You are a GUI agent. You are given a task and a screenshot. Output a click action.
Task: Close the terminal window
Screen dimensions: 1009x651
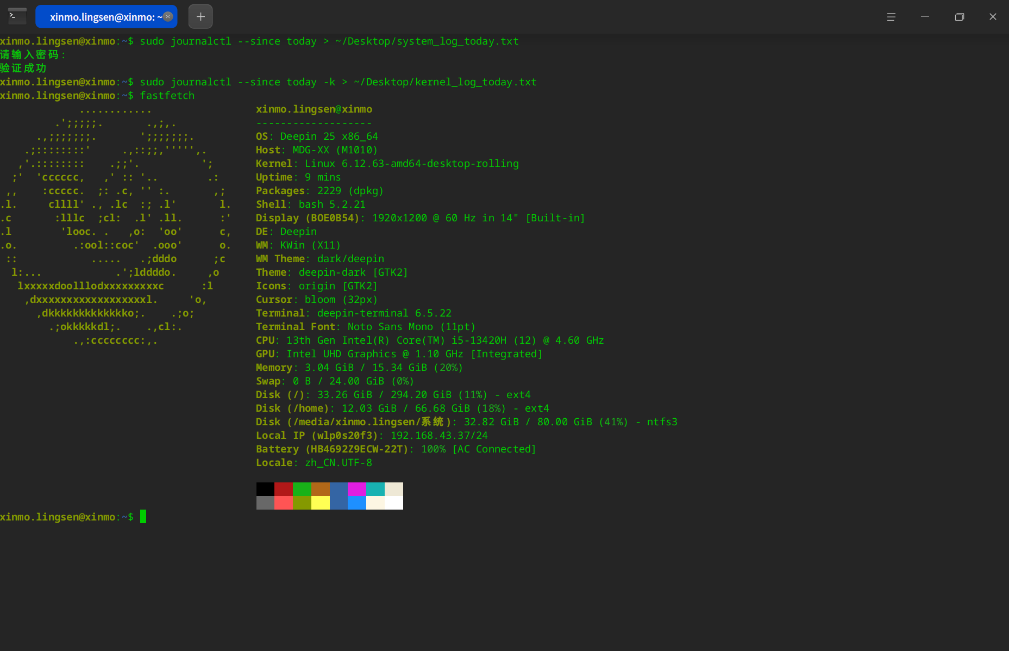[993, 17]
